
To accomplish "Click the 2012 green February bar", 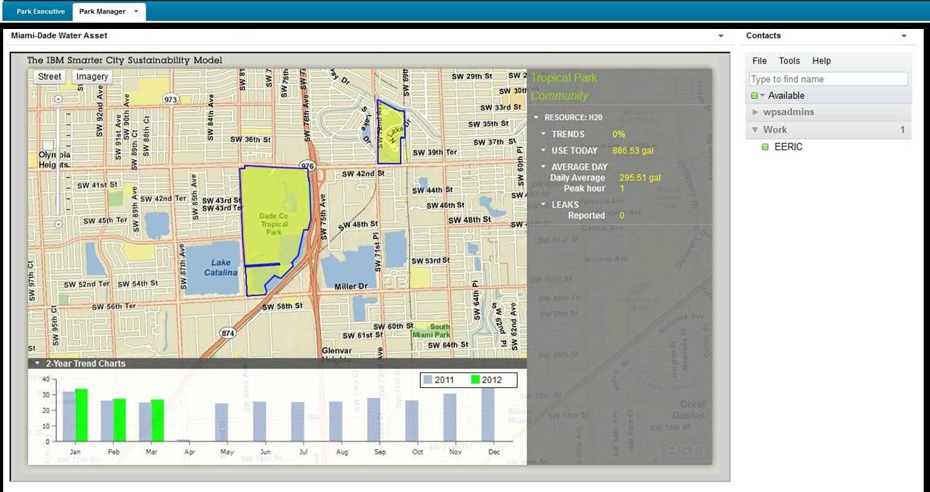I will pos(120,420).
